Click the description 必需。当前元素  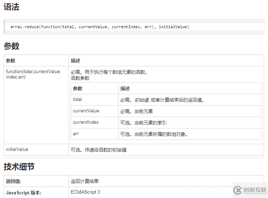click(x=137, y=111)
